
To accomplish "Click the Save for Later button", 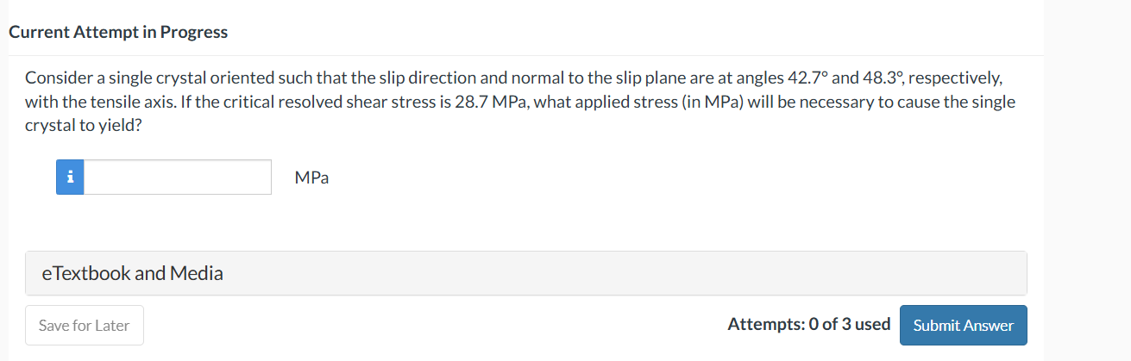I will tap(85, 325).
